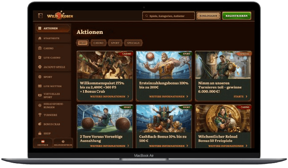Viewport: 288px width, 168px height.
Task: Click the Wild Robin logo
Action: coord(60,15)
